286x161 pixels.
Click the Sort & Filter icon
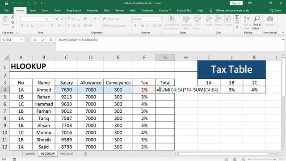click(247, 19)
